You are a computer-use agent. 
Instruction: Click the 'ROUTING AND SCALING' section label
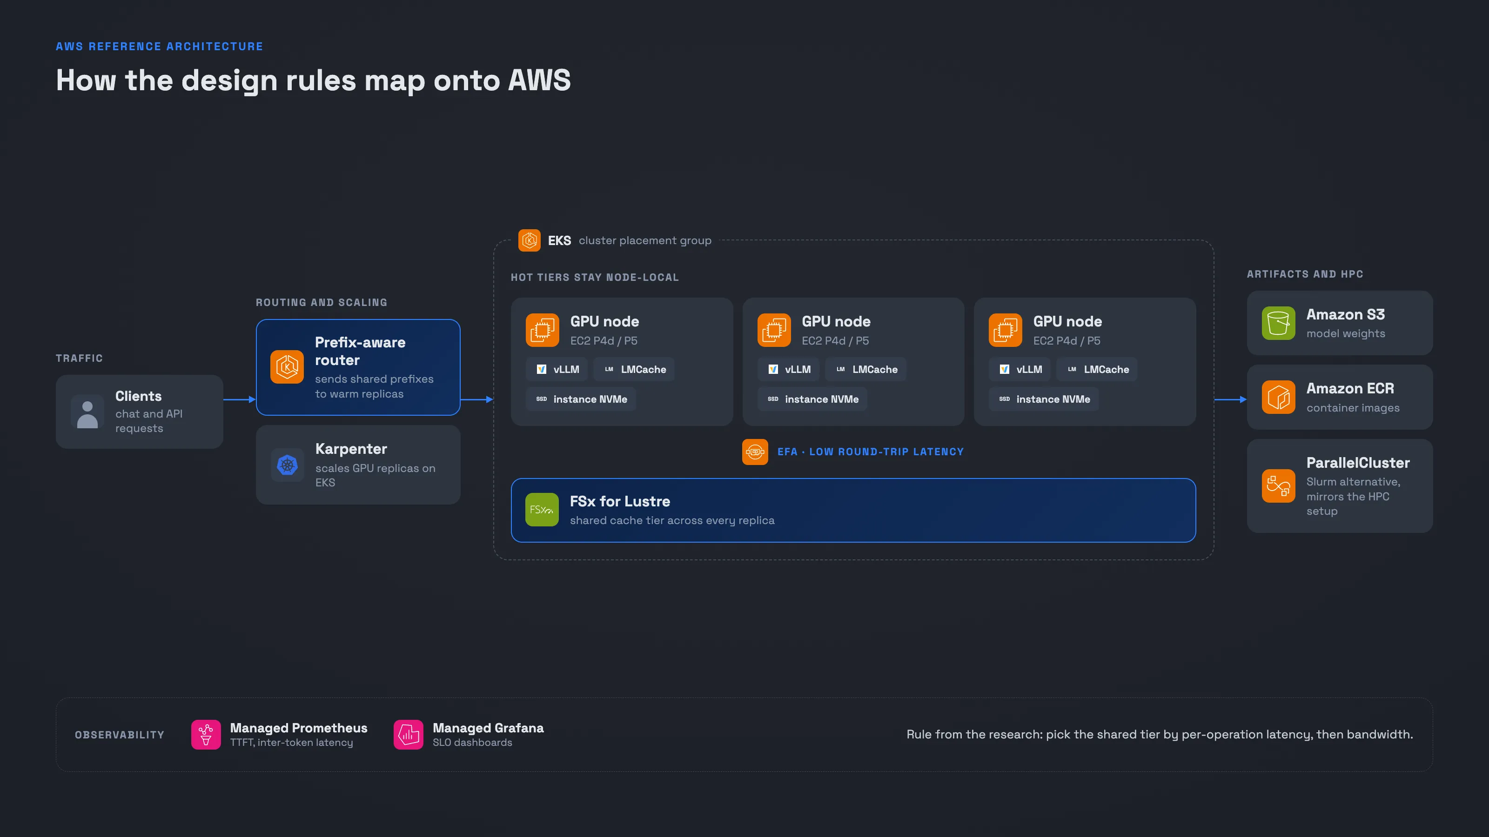[322, 303]
